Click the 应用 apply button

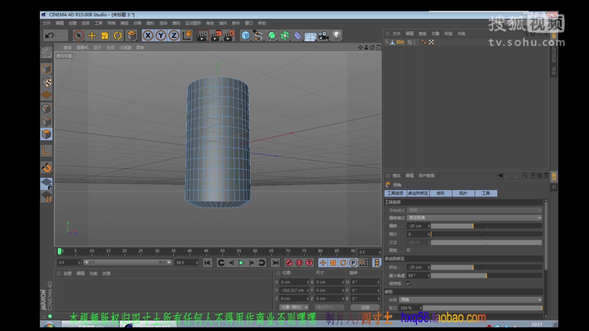[x=365, y=307]
